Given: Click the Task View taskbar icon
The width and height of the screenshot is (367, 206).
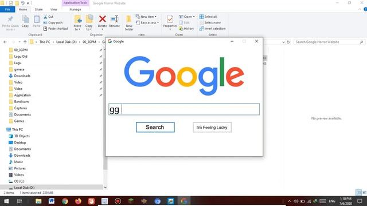Looking at the screenshot, I should click(x=19, y=201).
